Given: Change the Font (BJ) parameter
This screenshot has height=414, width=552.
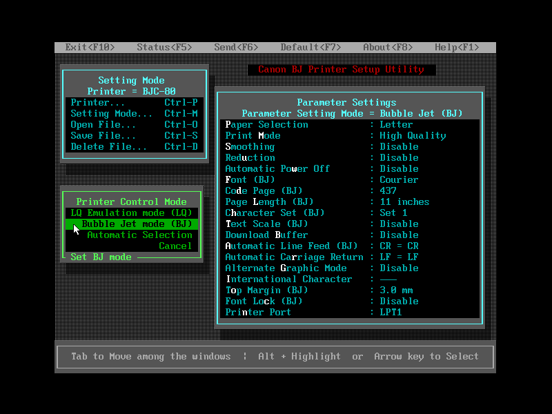Looking at the screenshot, I should pos(350,179).
